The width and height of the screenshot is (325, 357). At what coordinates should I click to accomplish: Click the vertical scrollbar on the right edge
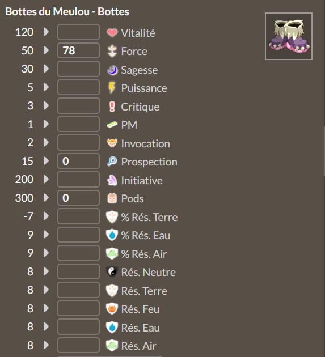(324, 151)
